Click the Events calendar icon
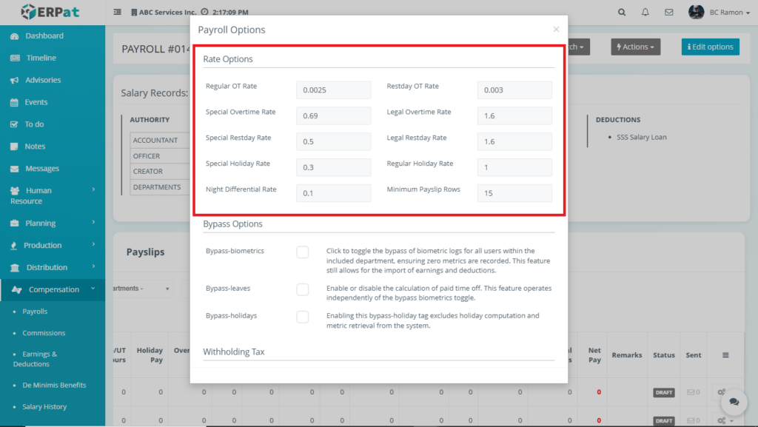 pyautogui.click(x=15, y=102)
